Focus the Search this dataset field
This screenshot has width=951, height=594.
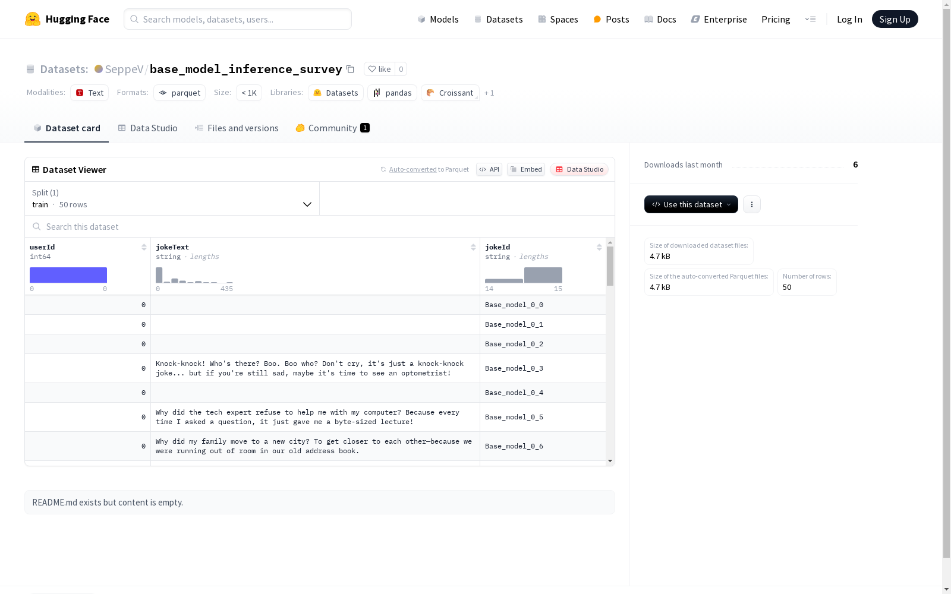pyautogui.click(x=320, y=226)
